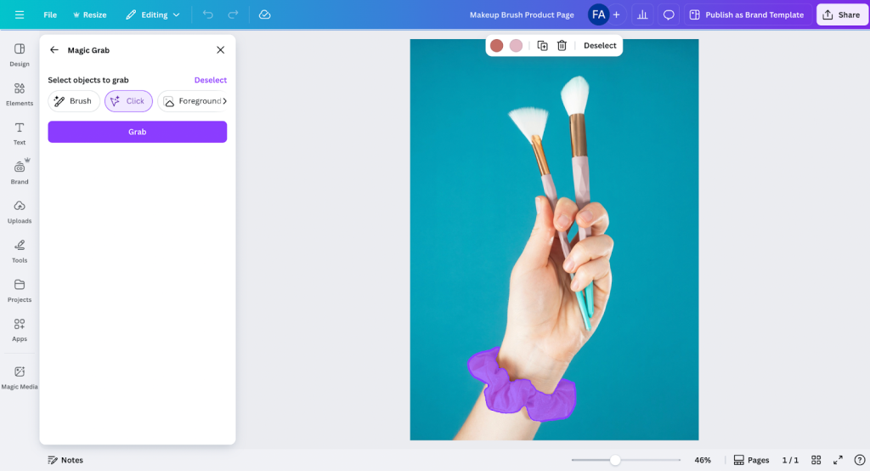Open the Resize menu
Image resolution: width=870 pixels, height=471 pixels.
[x=89, y=14]
